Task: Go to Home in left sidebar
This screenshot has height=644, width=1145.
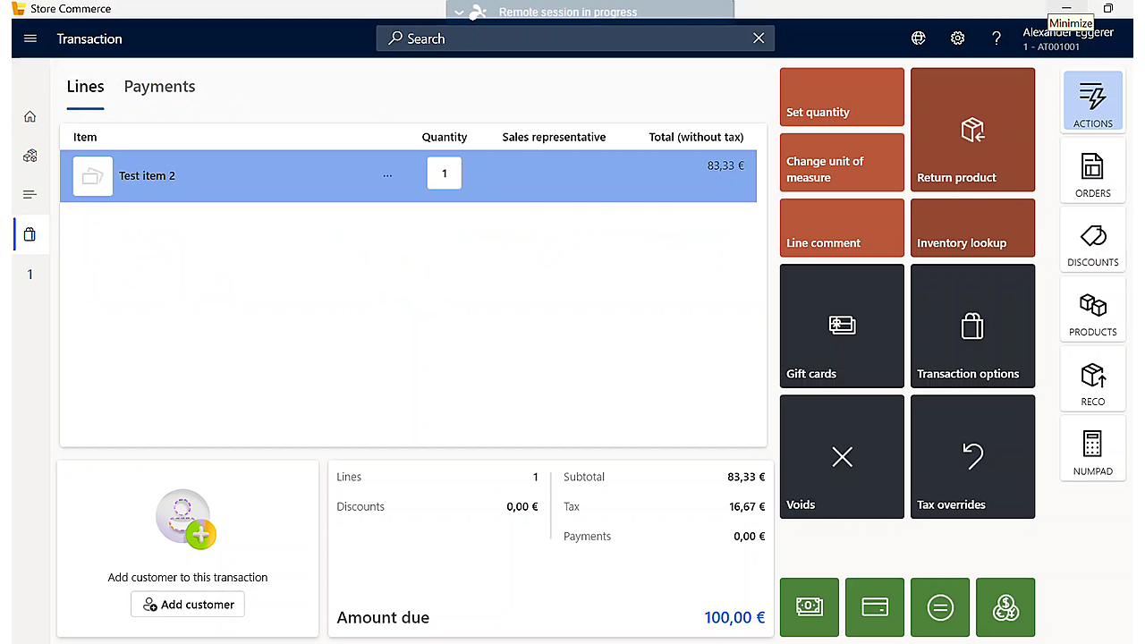Action: [x=30, y=116]
